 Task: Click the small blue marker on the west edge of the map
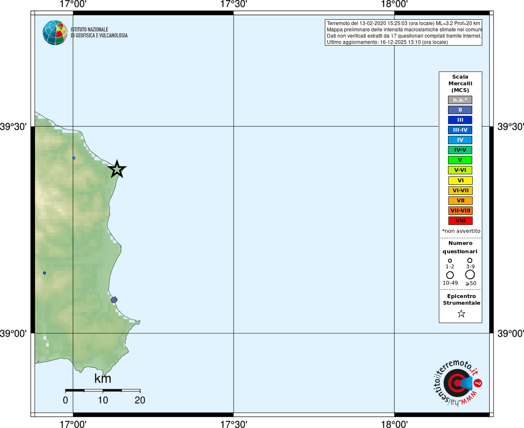tap(44, 273)
